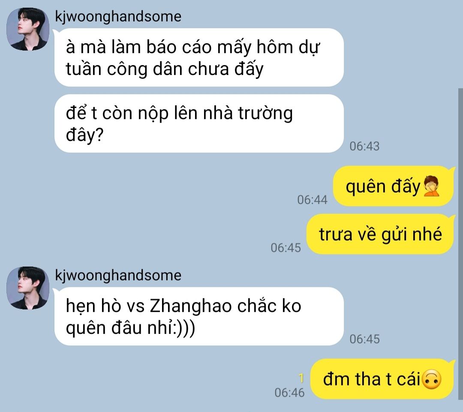Click the 06:45 timestamp beside 'trưa về gửi nhé'
The height and width of the screenshot is (412, 463).
286,248
